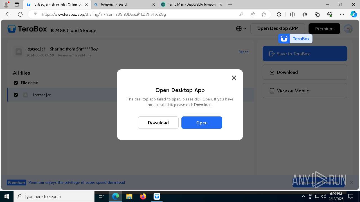Open the Tab actions menu icon

point(17,4)
